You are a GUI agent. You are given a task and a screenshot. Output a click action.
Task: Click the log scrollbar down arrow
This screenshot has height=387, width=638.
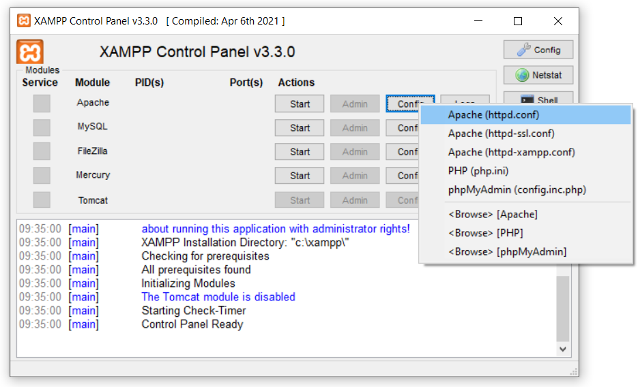click(563, 350)
